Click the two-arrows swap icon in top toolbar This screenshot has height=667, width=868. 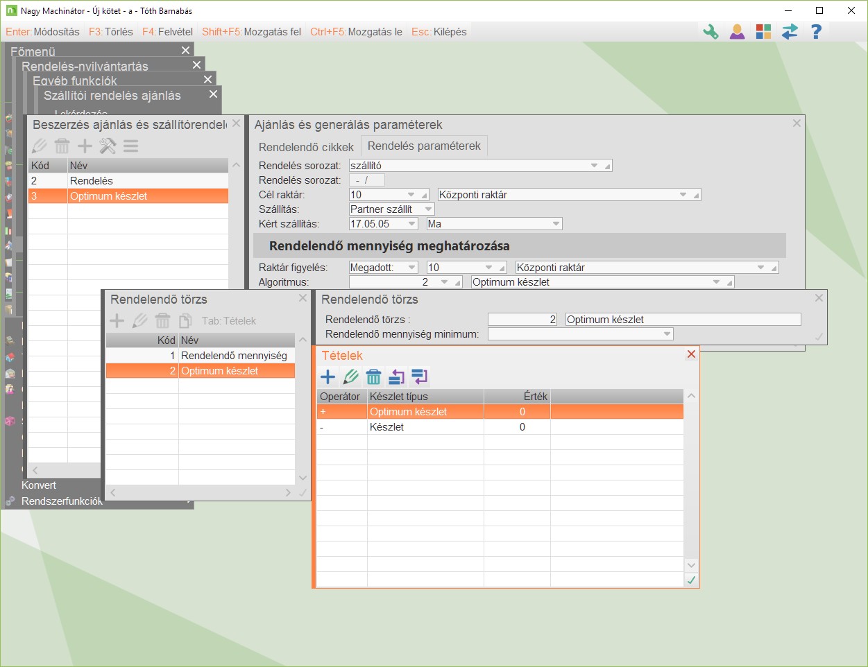[790, 32]
